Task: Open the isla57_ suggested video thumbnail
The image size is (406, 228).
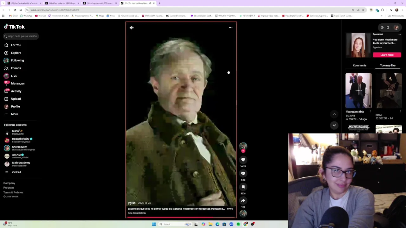Action: 389,91
